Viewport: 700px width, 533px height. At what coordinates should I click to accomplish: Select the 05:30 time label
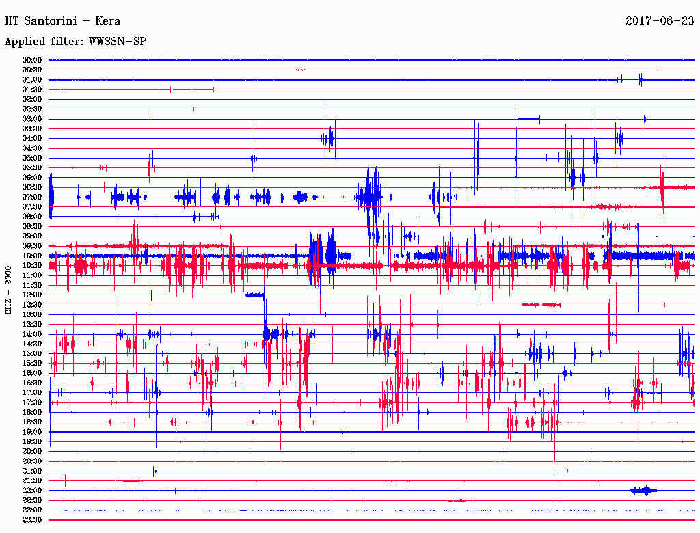[32, 167]
